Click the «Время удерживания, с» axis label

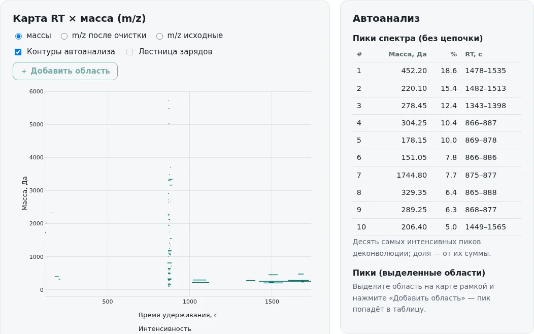coord(178,315)
